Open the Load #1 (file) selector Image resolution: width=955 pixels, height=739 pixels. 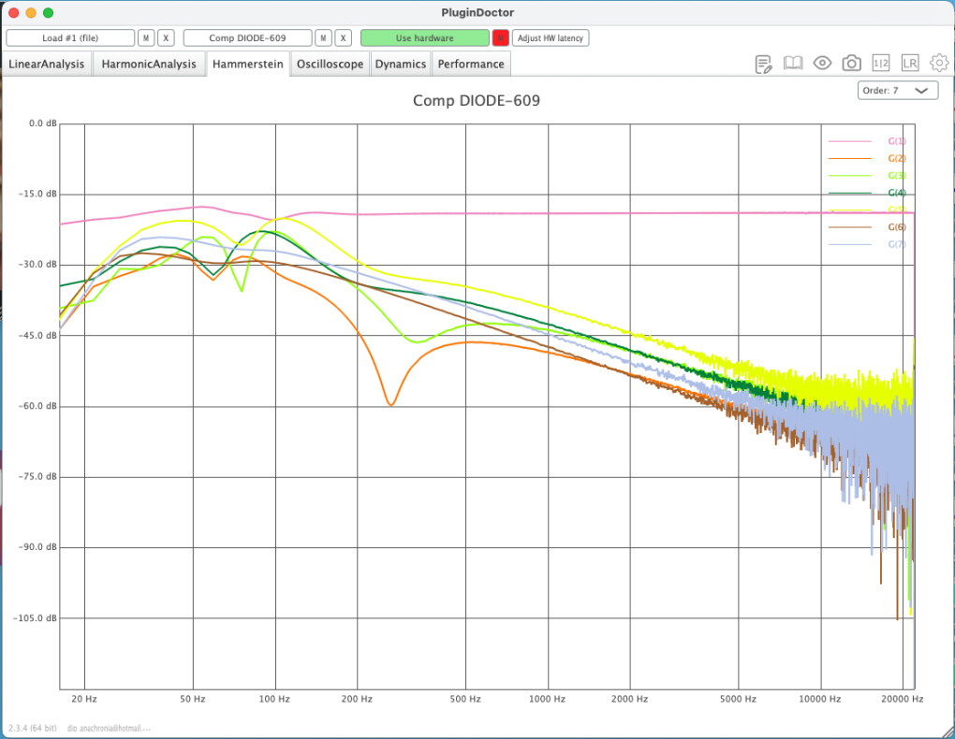tap(70, 38)
